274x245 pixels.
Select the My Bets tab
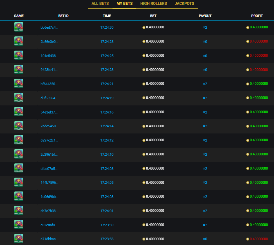(x=125, y=4)
